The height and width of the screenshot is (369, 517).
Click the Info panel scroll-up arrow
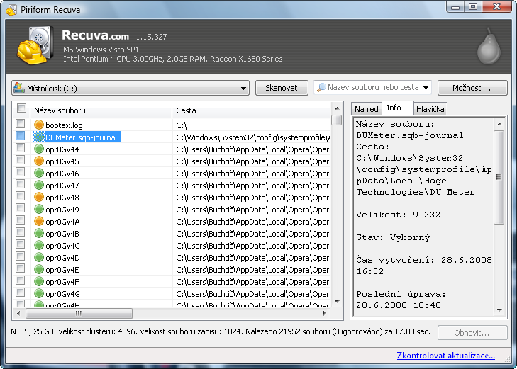pyautogui.click(x=499, y=124)
